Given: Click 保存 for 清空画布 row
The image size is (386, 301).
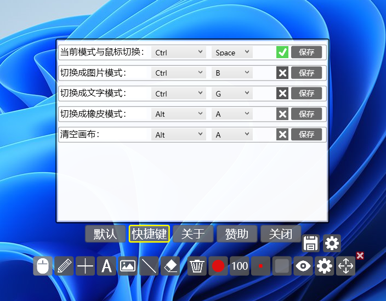Looking at the screenshot, I should click(x=306, y=134).
